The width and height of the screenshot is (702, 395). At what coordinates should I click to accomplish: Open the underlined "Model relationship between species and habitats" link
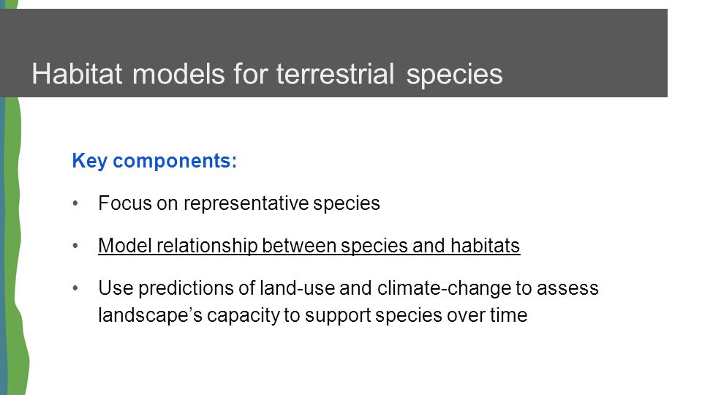click(x=309, y=246)
